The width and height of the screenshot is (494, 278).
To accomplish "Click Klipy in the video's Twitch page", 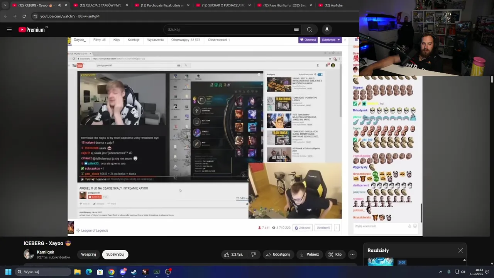I will [x=117, y=40].
